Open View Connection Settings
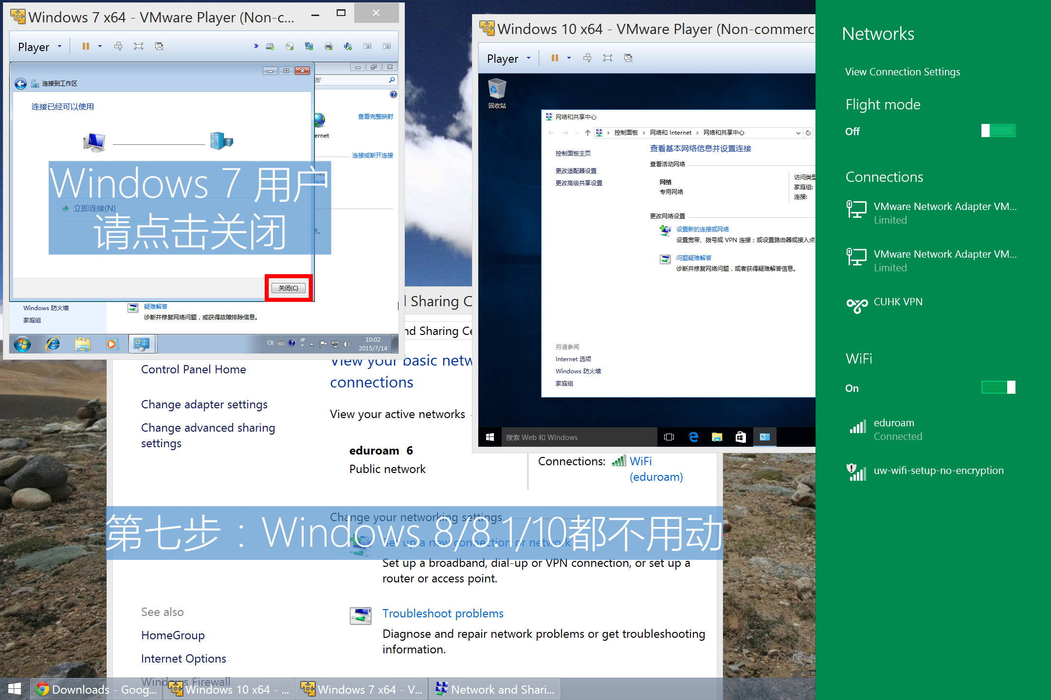 [903, 72]
